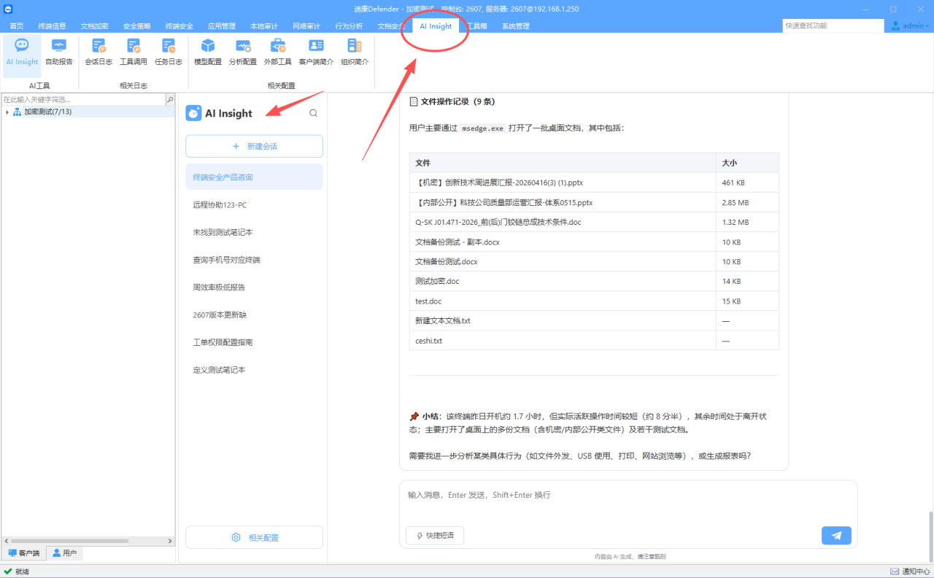Click the admin user account icon

pyautogui.click(x=895, y=26)
